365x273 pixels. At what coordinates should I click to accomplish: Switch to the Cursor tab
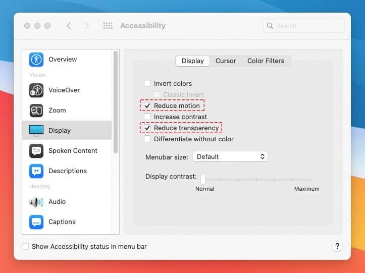(x=226, y=61)
